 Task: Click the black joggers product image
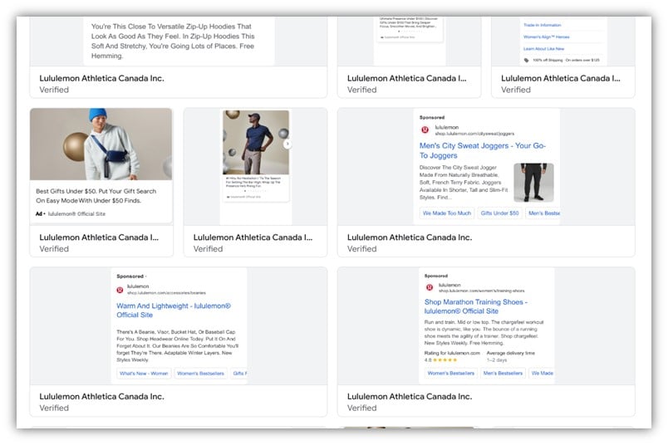533,183
